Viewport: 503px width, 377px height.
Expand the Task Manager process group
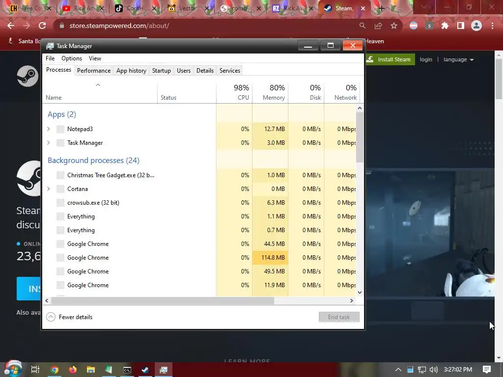tap(49, 143)
